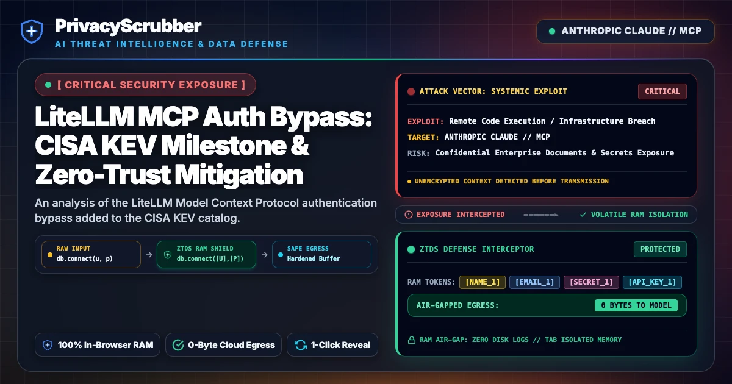Click the EXPLOIT: Remote Code Execution line
The width and height of the screenshot is (732, 384).
click(x=531, y=121)
